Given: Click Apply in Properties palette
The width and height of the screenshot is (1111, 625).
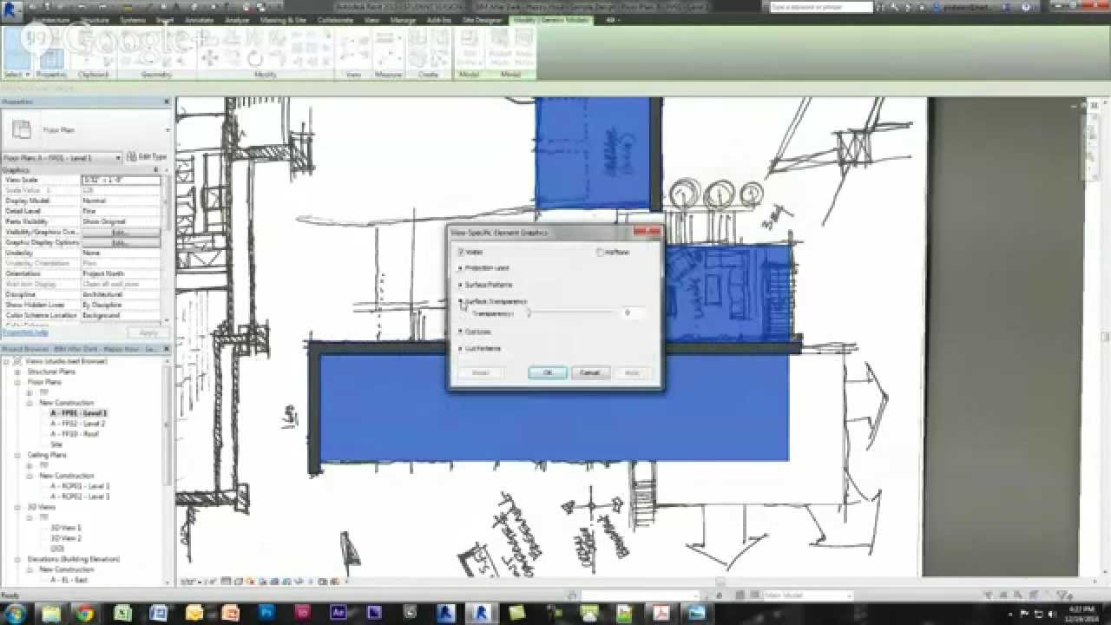Looking at the screenshot, I should point(148,332).
